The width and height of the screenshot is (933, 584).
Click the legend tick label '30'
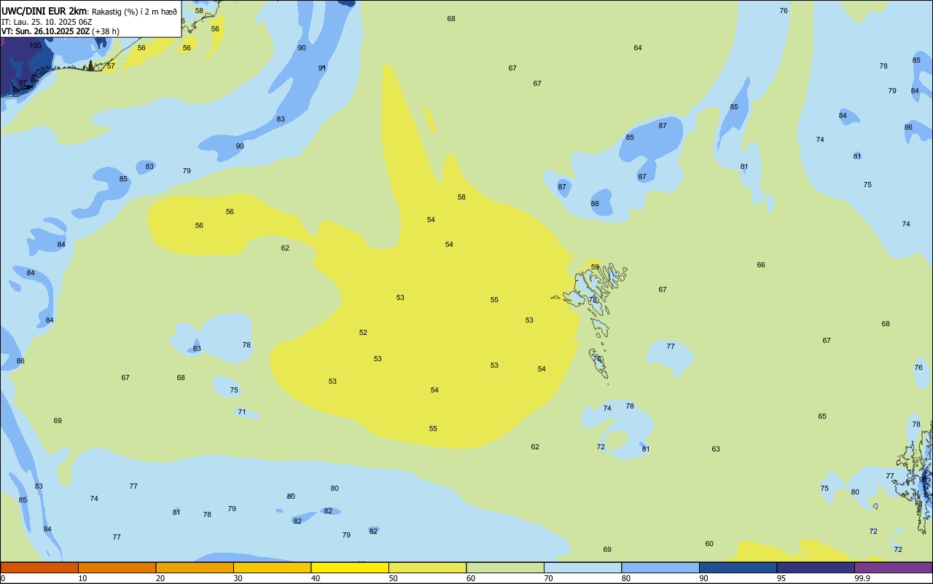(238, 578)
